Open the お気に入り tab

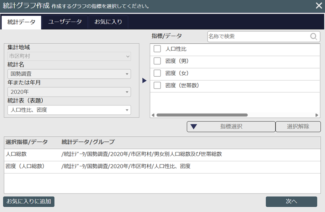(108, 22)
